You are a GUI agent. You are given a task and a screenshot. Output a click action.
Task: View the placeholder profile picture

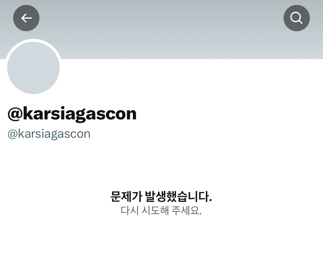coord(33,68)
